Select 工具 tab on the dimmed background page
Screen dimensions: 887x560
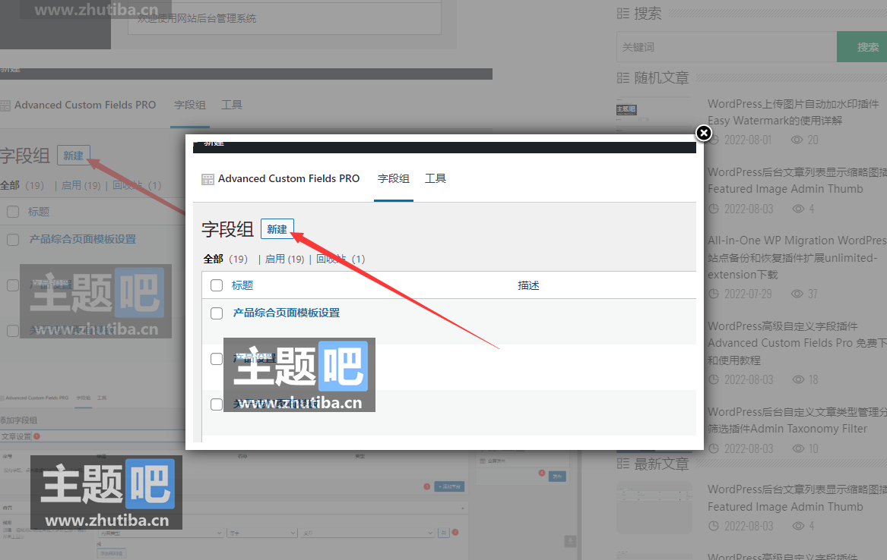coord(232,105)
